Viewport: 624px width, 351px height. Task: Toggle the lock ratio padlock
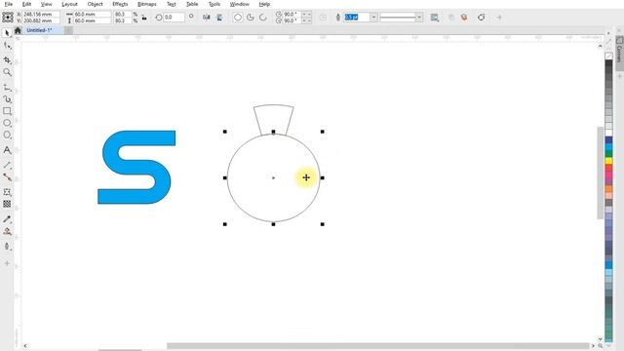pyautogui.click(x=144, y=18)
